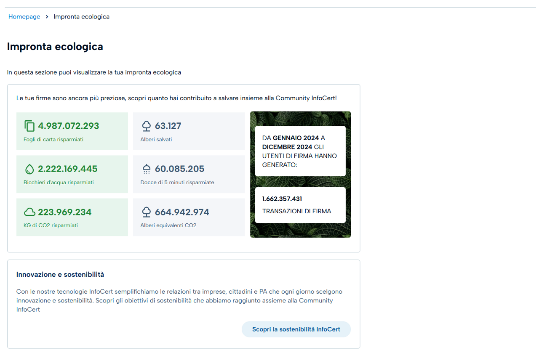Viewport: 539px width, 350px height.
Task: Click the tree icon beside 63.127
Action: (x=146, y=126)
